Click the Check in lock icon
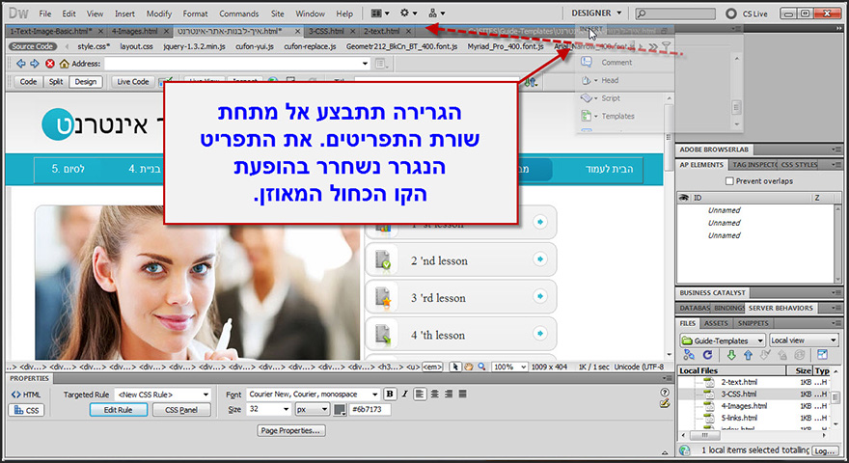849x463 pixels. coord(781,355)
